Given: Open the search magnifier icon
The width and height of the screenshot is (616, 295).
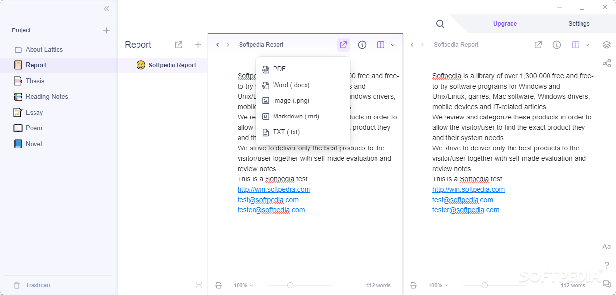Looking at the screenshot, I should (440, 24).
